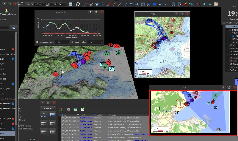Click the list panel icon beside time field

[x=71, y=4]
